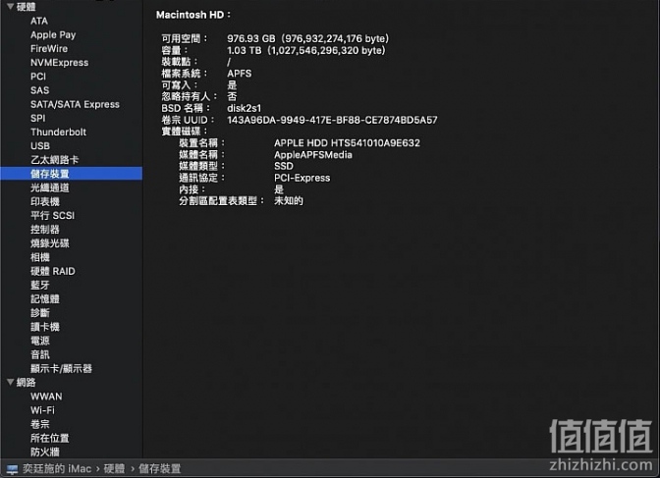The height and width of the screenshot is (478, 660).
Task: Open the USB hardware entry
Action: [x=40, y=146]
